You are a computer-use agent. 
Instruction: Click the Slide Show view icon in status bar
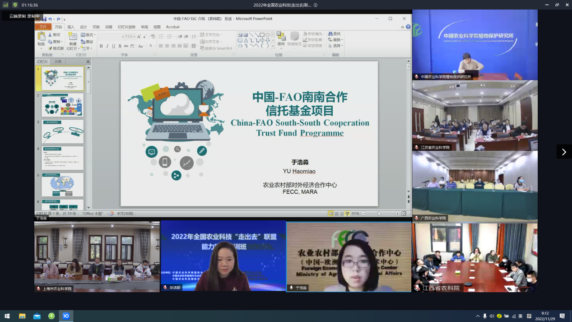pyautogui.click(x=347, y=214)
